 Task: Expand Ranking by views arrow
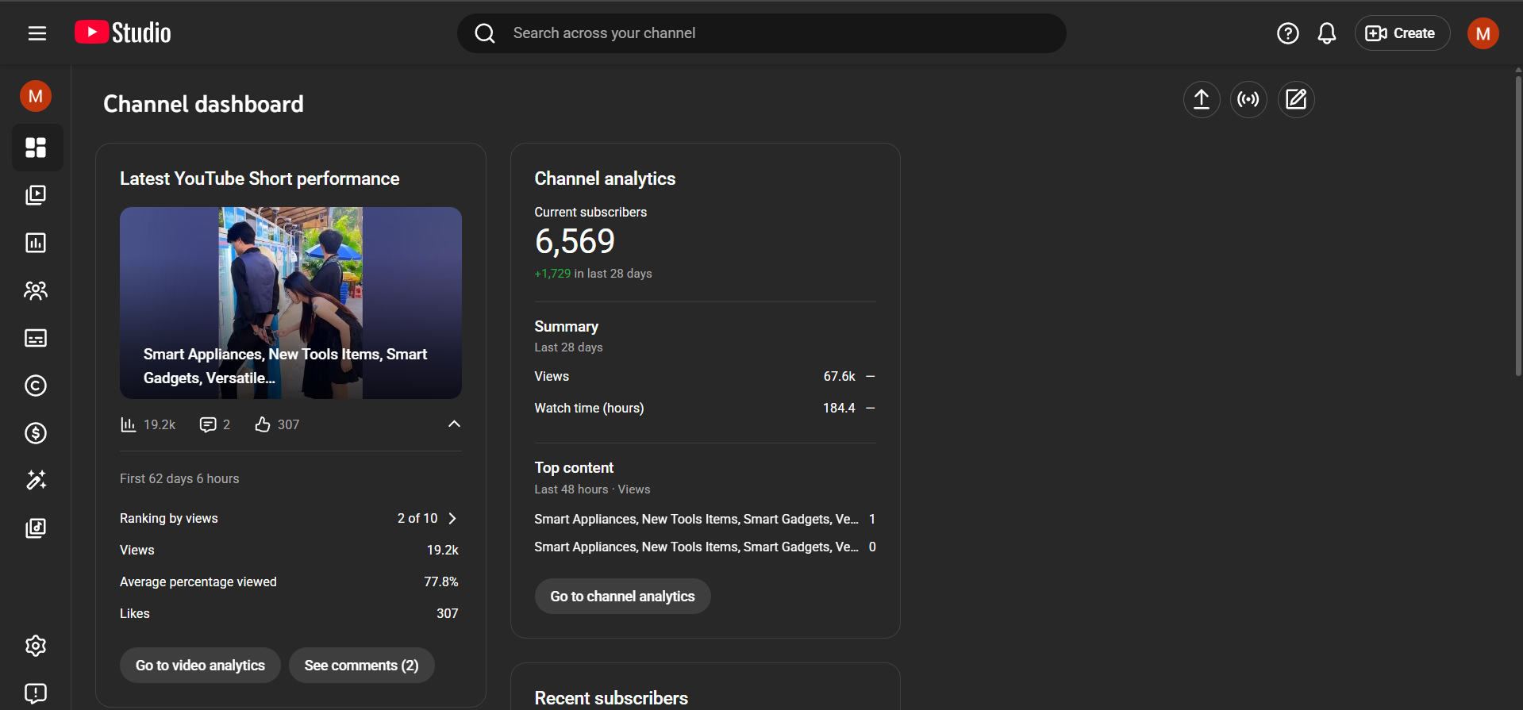point(452,519)
